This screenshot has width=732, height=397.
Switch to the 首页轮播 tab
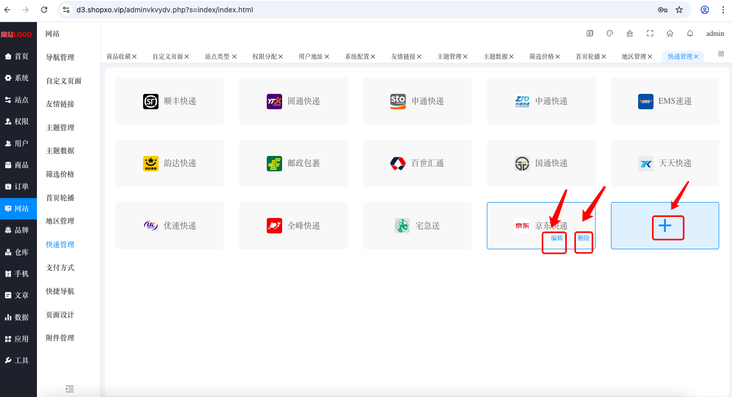588,57
